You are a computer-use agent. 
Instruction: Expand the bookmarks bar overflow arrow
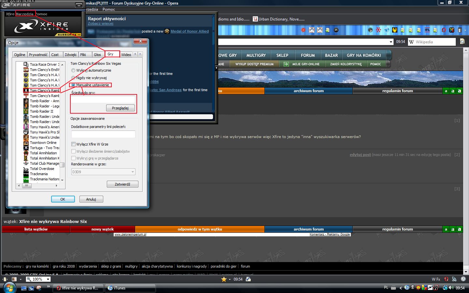pos(465,30)
